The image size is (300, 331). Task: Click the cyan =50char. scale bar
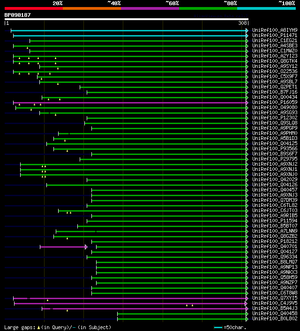point(218,328)
